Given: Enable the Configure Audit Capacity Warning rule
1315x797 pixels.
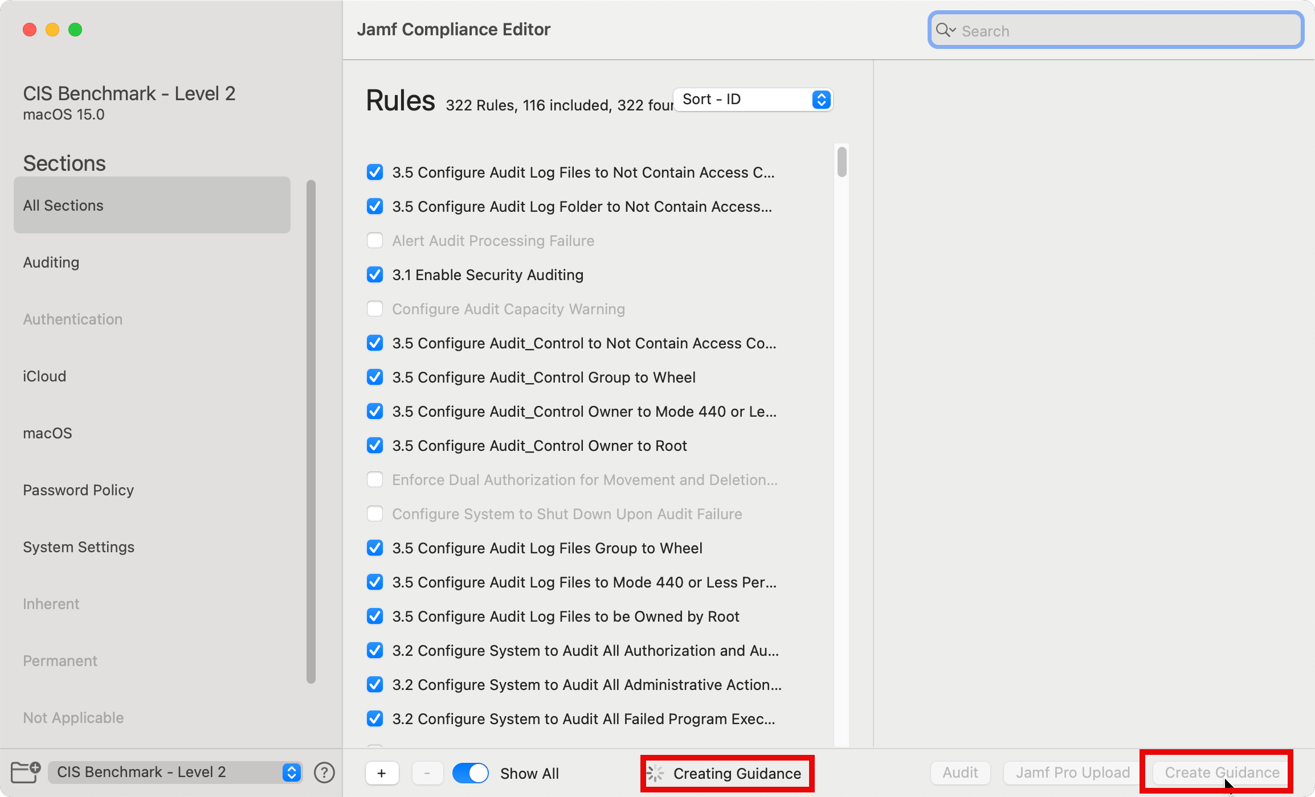Looking at the screenshot, I should pyautogui.click(x=374, y=309).
